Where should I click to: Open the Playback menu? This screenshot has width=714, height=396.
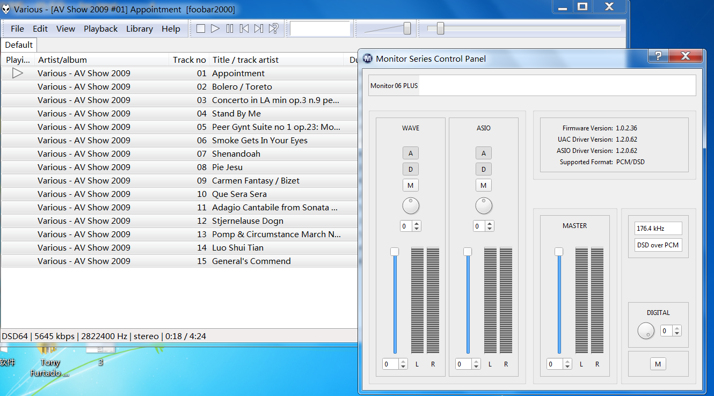click(100, 29)
